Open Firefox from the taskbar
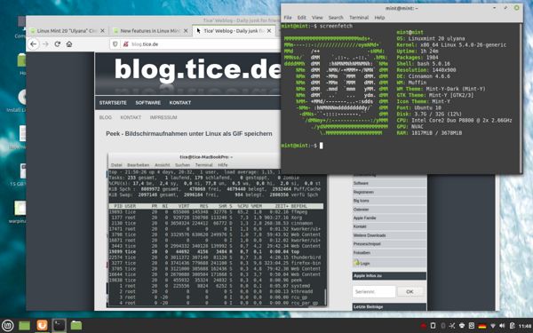 [42, 326]
